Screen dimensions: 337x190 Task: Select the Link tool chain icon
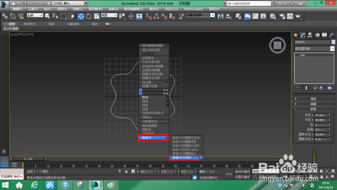click(x=5, y=16)
